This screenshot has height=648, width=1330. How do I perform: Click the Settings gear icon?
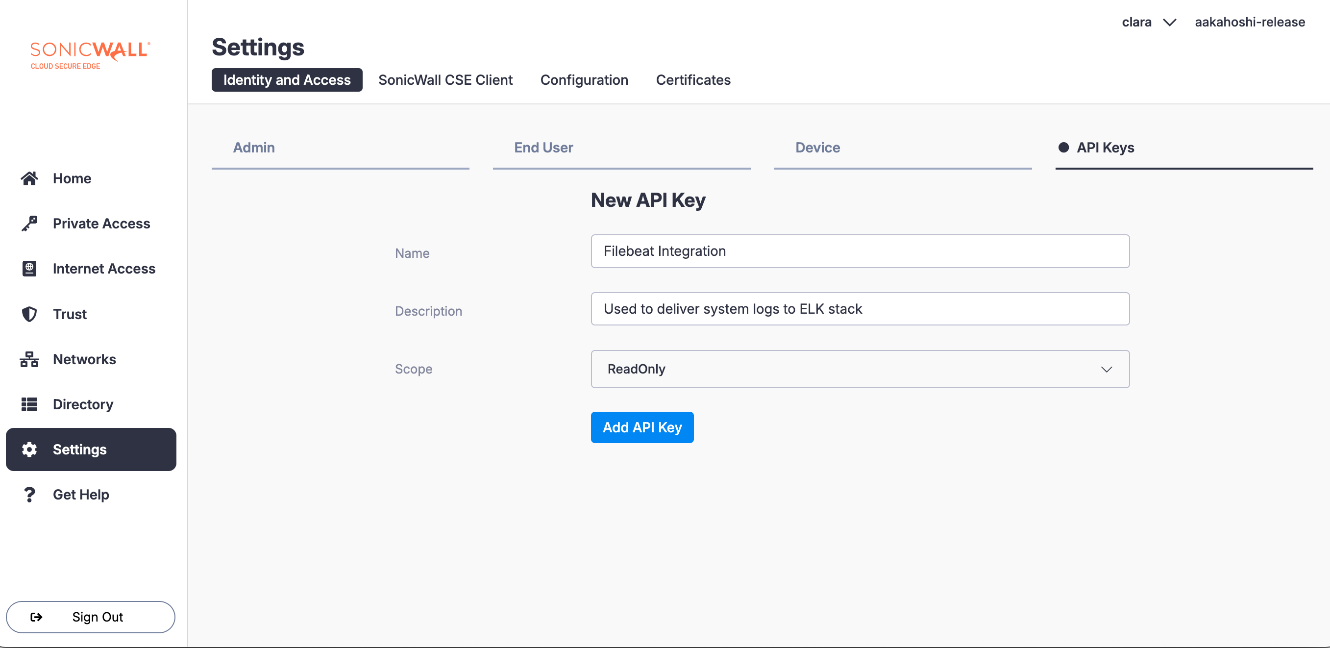29,449
